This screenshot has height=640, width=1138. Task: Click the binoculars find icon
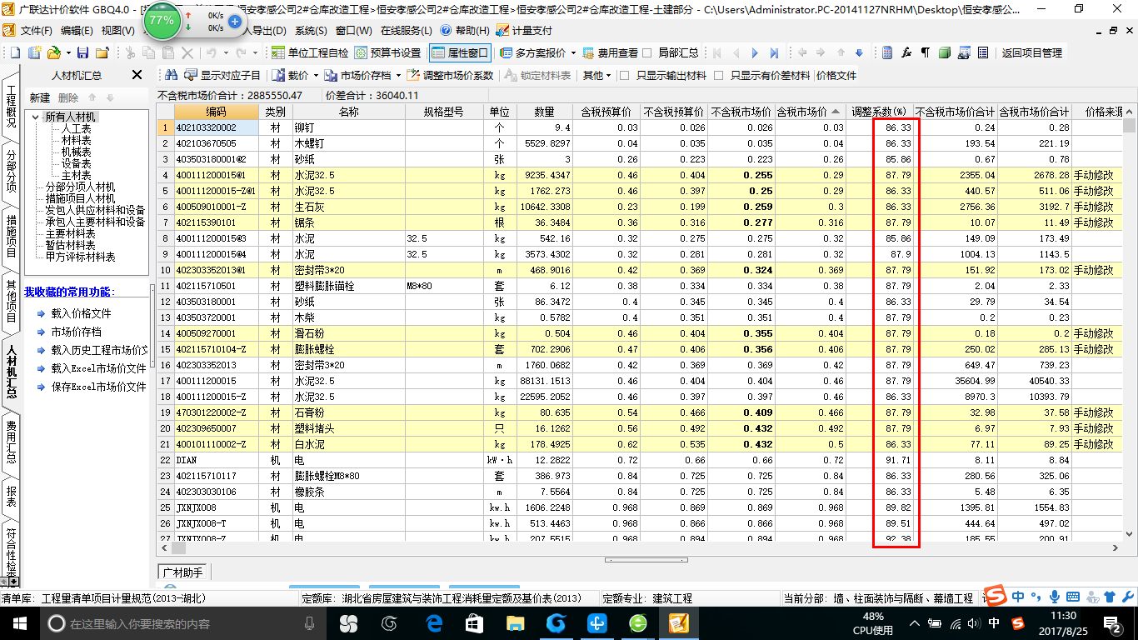pos(171,75)
